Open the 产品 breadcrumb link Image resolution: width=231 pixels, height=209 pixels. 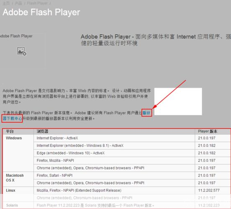coord(18,3)
